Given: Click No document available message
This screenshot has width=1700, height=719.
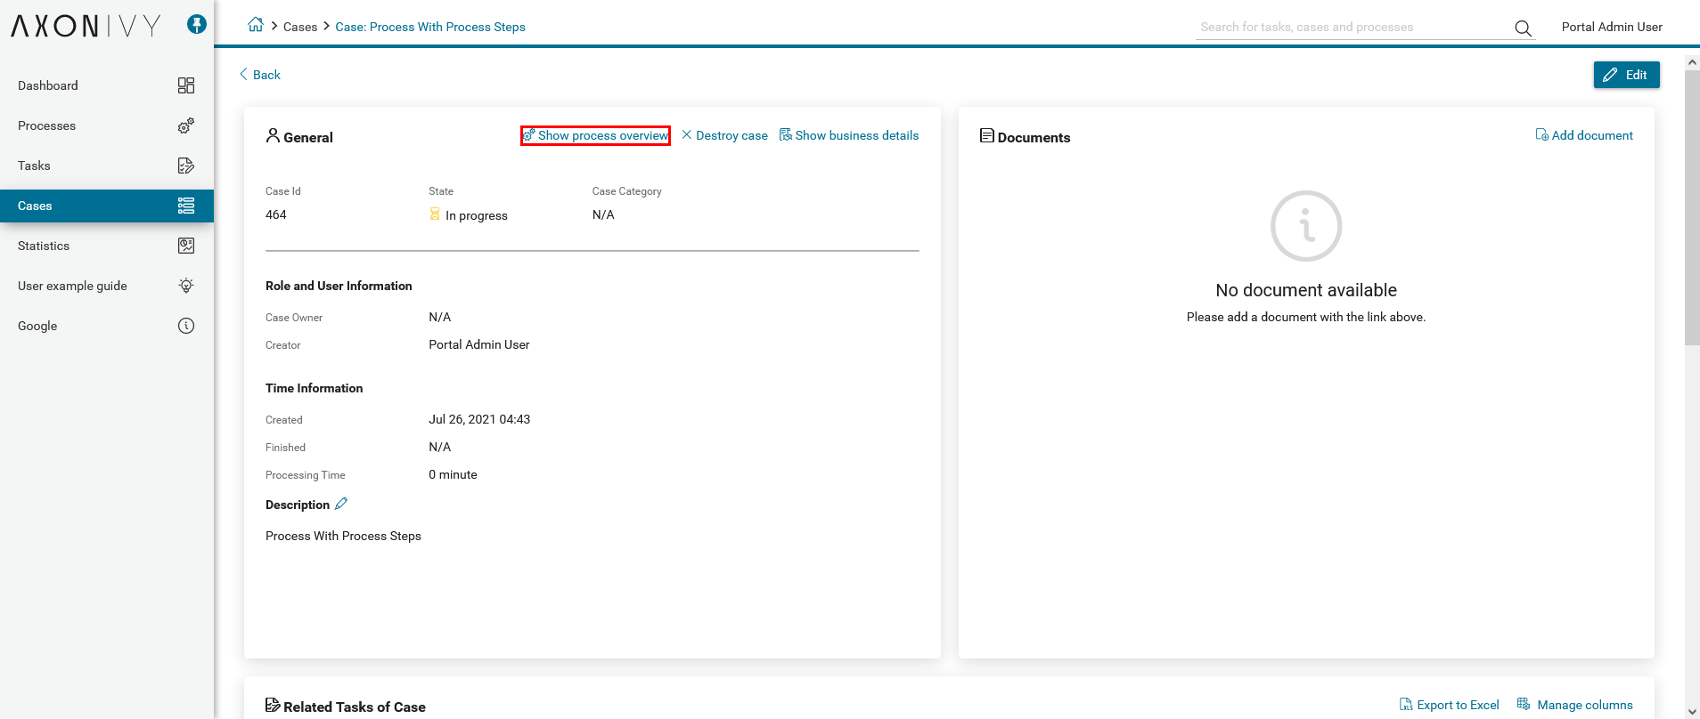Looking at the screenshot, I should 1306,290.
